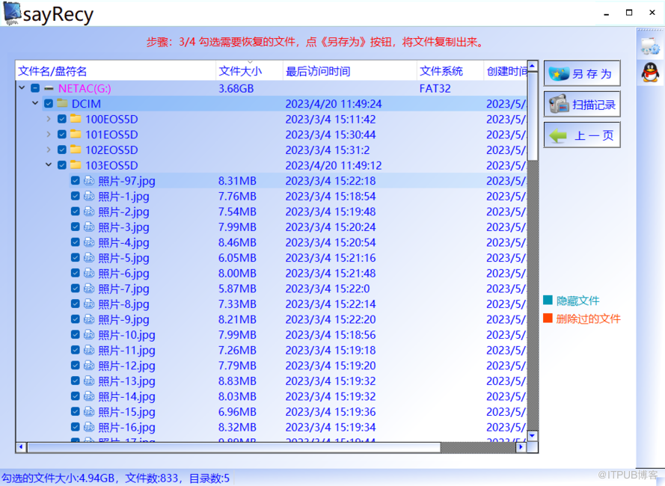This screenshot has height=486, width=665.
Task: Uncheck the 101EOS5D folder checkbox
Action: (x=62, y=135)
